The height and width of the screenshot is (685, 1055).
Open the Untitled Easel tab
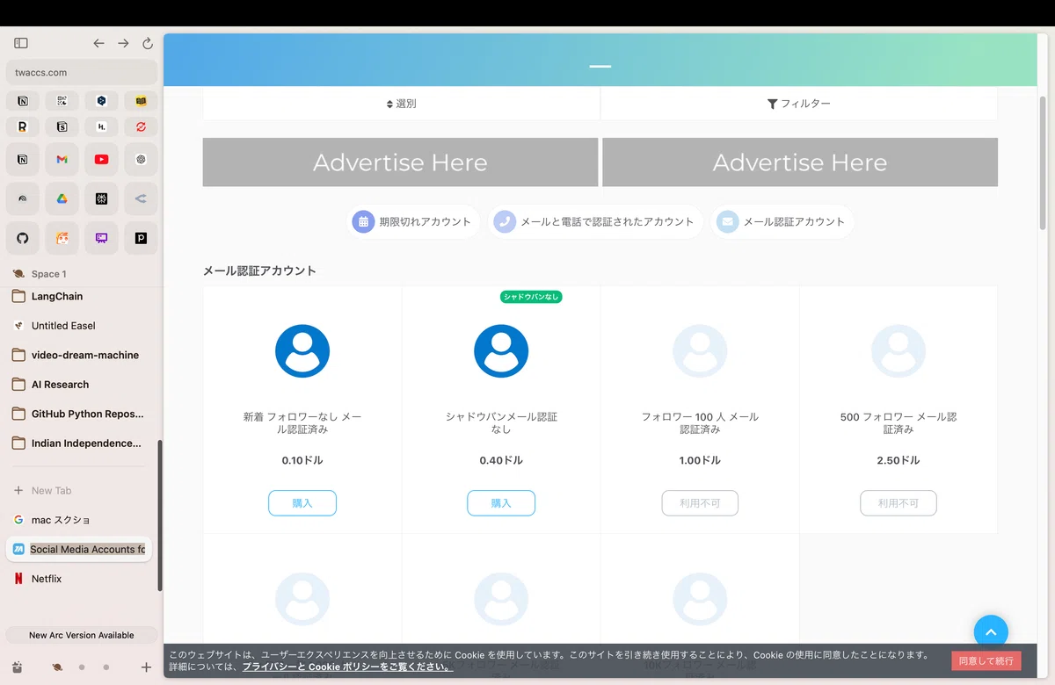[x=82, y=326]
